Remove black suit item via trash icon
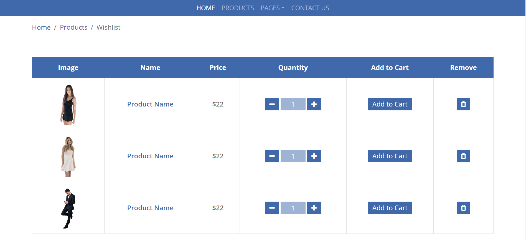The width and height of the screenshot is (526, 241). [463, 208]
